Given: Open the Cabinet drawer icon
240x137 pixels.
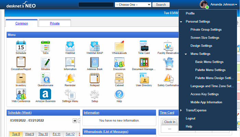Looking at the screenshot, I should [x=119, y=78].
